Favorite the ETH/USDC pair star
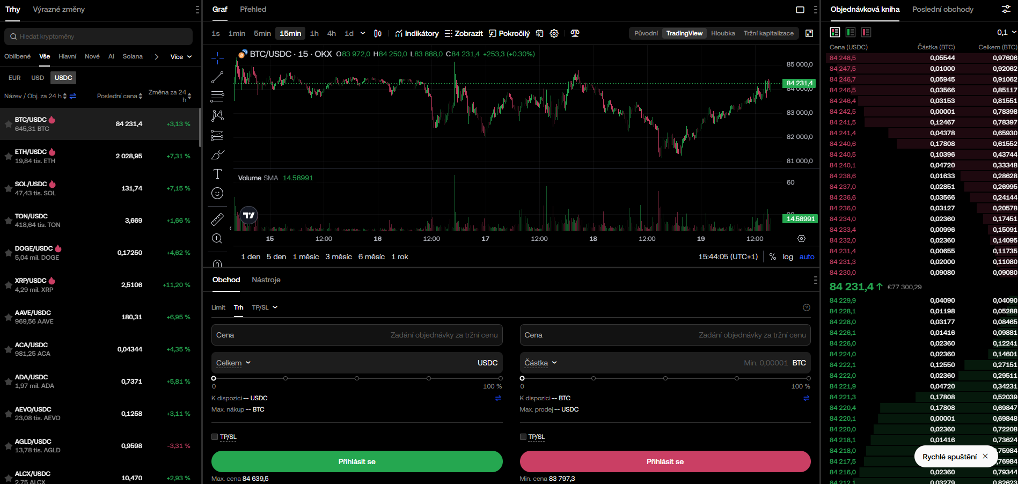Viewport: 1018px width, 484px height. (x=8, y=156)
